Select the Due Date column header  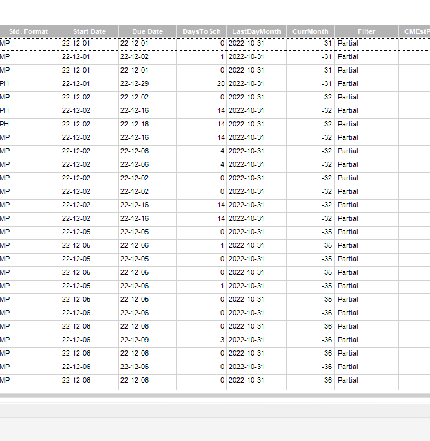click(147, 31)
